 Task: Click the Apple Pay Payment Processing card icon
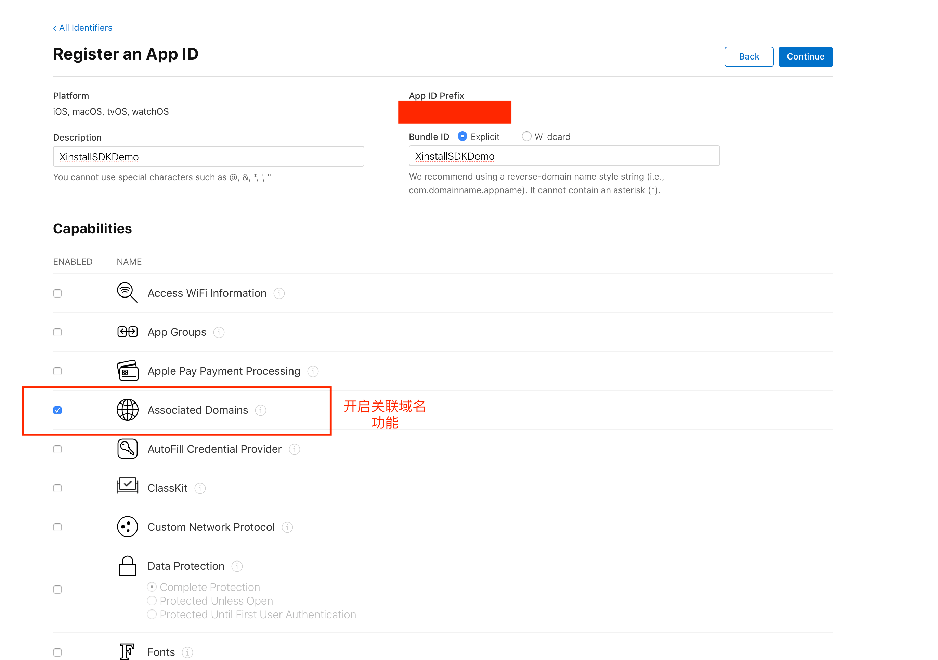pyautogui.click(x=127, y=371)
